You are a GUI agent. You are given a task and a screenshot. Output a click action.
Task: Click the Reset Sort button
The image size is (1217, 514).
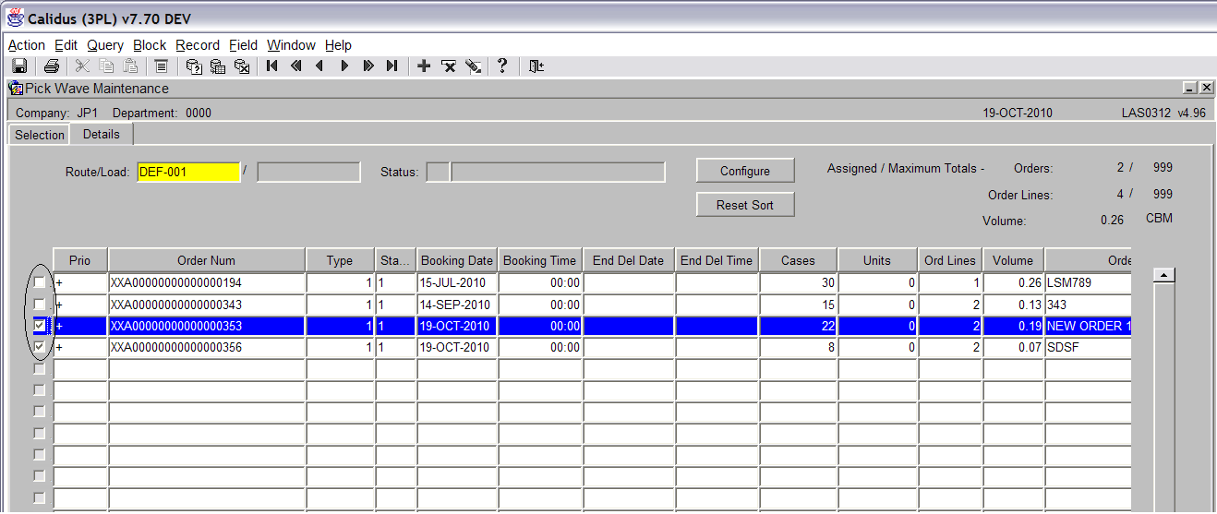point(745,205)
